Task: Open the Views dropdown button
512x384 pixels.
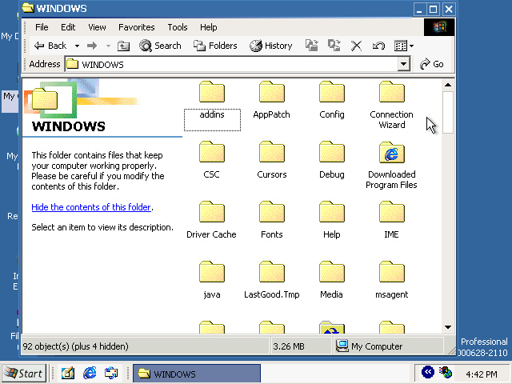Action: click(404, 46)
